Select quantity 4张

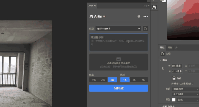point(112,80)
